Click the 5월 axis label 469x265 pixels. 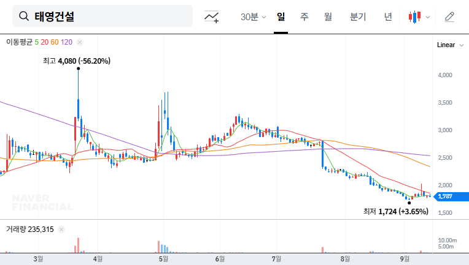(x=163, y=259)
